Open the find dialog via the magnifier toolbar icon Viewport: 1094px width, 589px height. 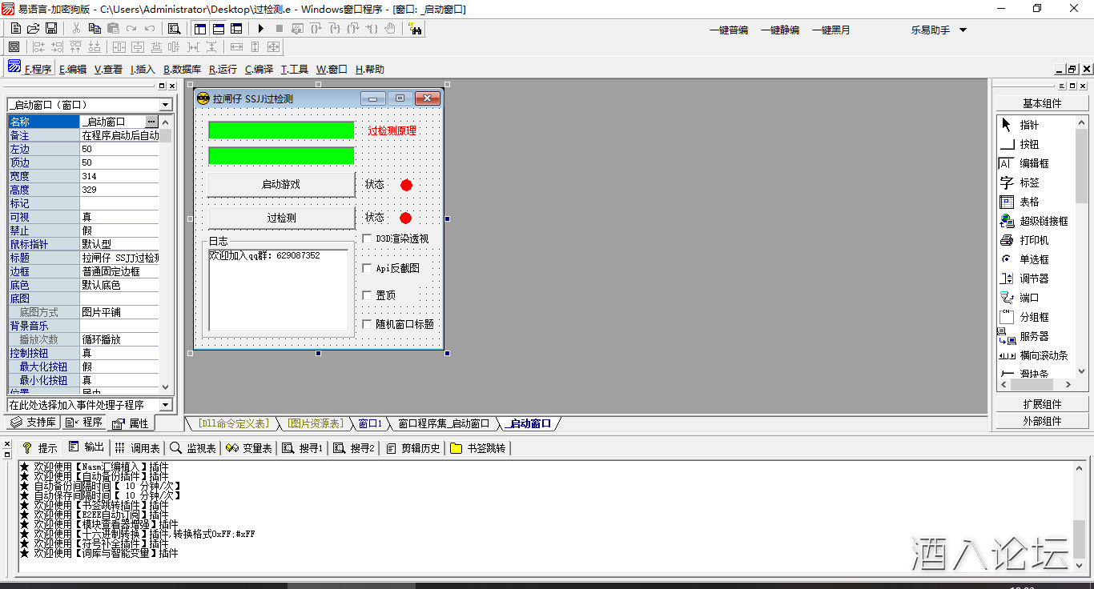tap(173, 28)
